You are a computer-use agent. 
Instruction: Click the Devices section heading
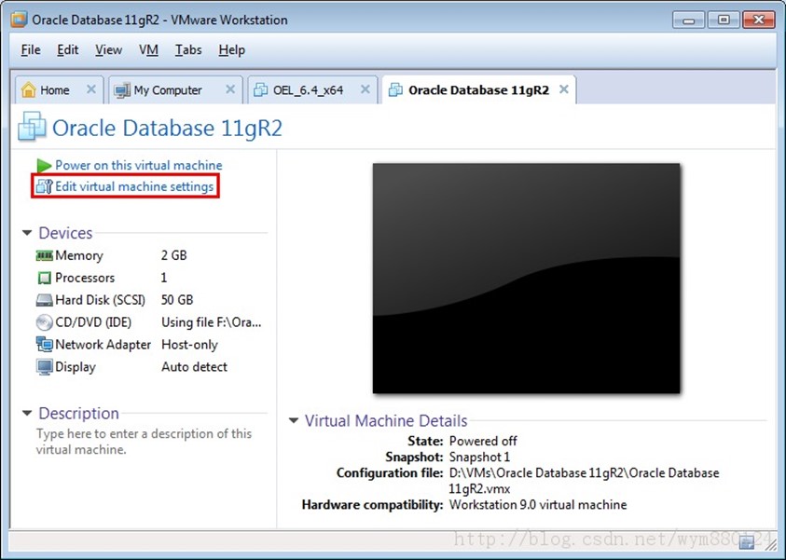tap(65, 233)
